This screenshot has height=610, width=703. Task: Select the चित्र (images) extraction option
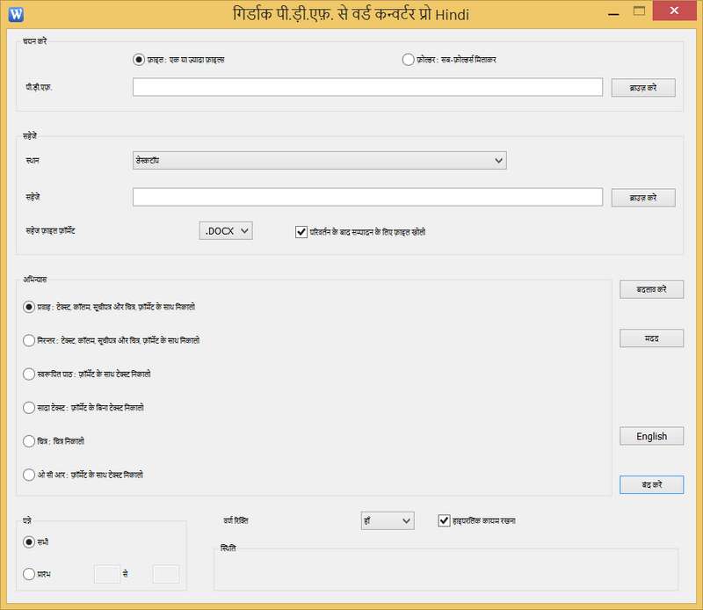pyautogui.click(x=29, y=441)
